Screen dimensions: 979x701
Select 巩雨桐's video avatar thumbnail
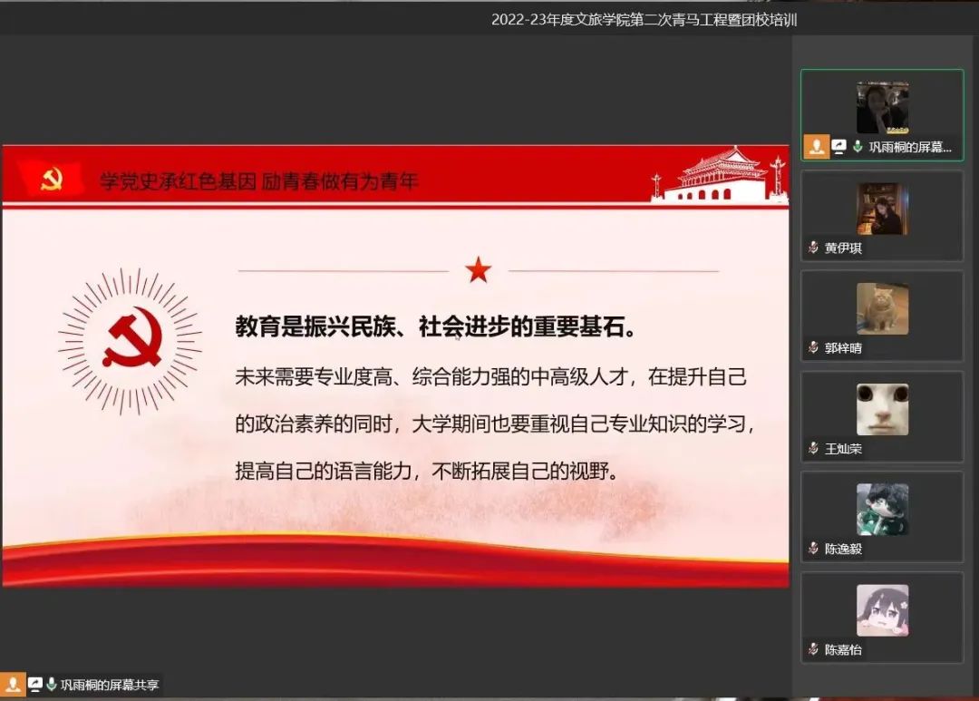click(882, 107)
